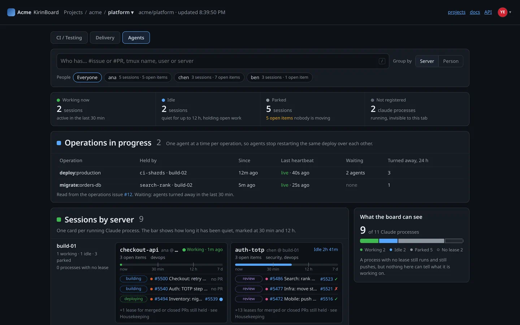This screenshot has width=520, height=325.
Task: Click the gray dot beside Parked sessions
Action: click(x=268, y=100)
